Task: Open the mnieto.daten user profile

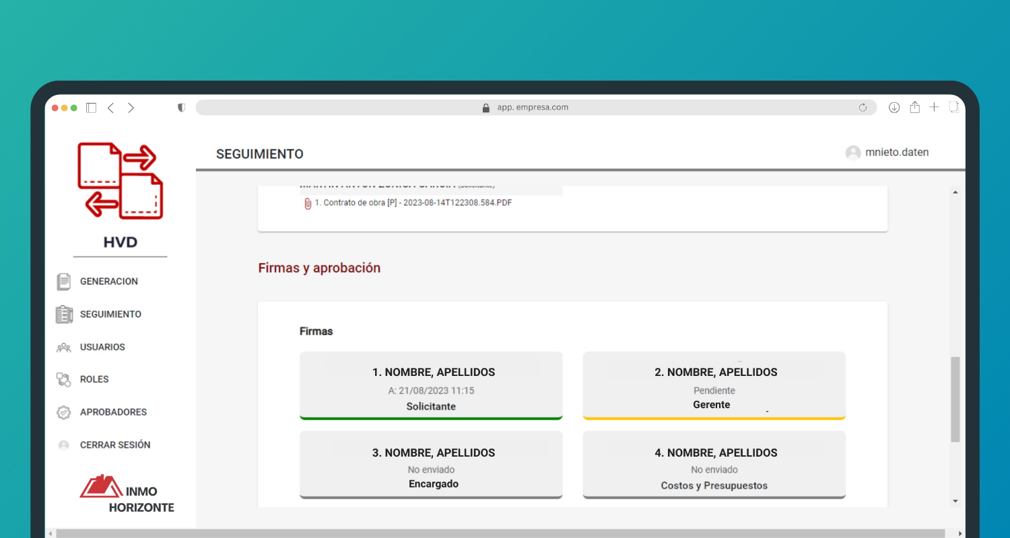Action: click(x=896, y=153)
